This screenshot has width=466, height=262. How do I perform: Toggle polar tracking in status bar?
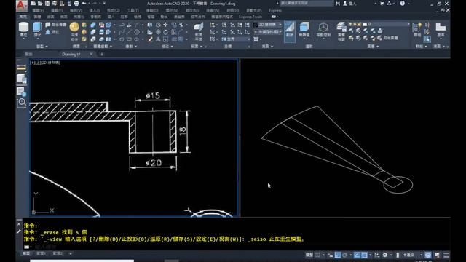tap(344, 255)
